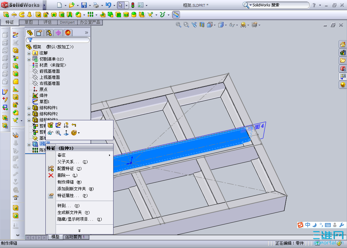The image size is (347, 248).
Task: Click the Zoom to Area icon
Action: 186,25
